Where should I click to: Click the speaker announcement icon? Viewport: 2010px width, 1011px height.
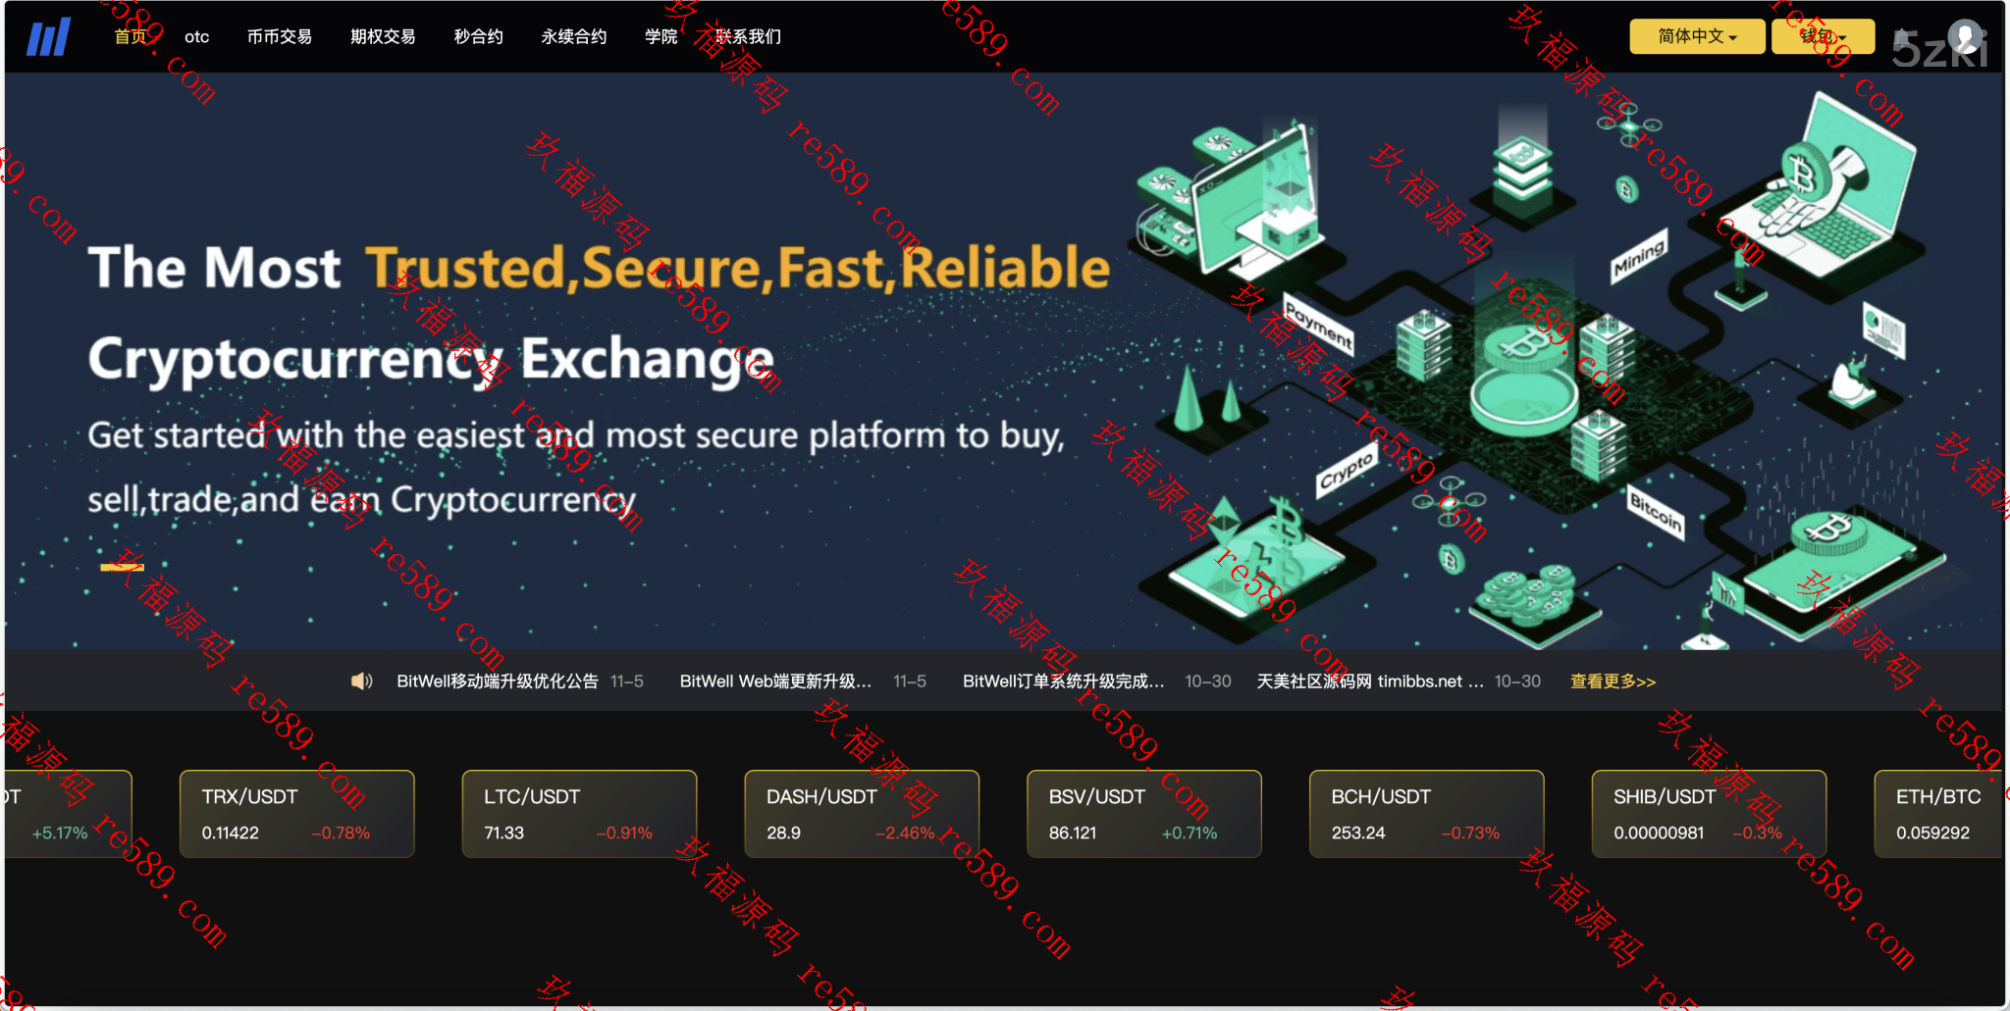pos(362,681)
